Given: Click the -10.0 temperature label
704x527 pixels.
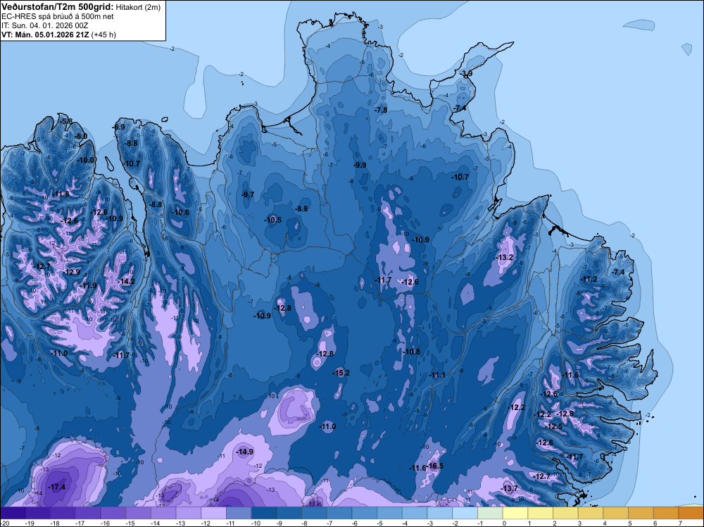Looking at the screenshot, I should point(86,160).
